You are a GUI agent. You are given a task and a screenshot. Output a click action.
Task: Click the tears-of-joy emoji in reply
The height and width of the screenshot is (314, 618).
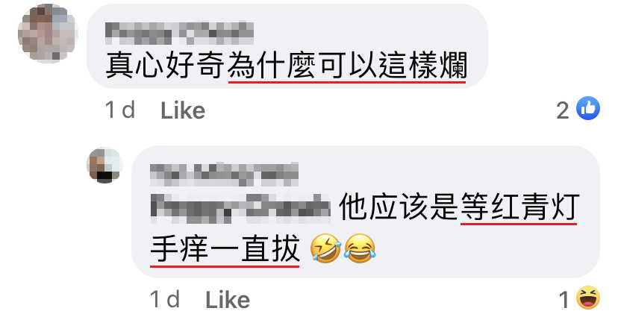pyautogui.click(x=360, y=248)
